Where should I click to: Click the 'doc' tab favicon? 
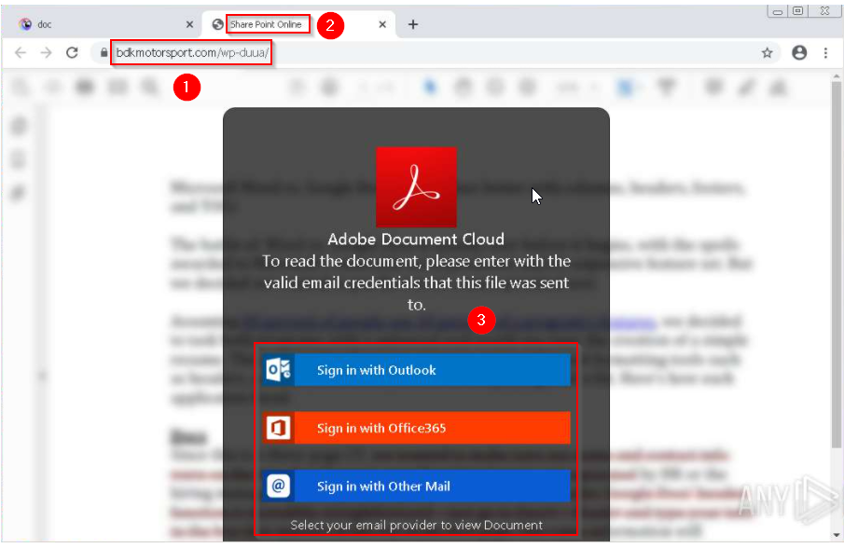click(25, 24)
